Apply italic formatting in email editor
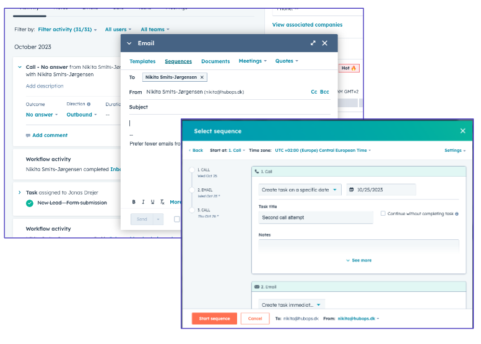Screen dimensions: 481x344 (x=143, y=202)
